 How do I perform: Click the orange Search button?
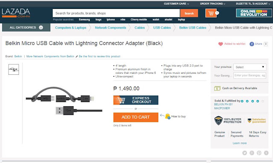[189, 13]
